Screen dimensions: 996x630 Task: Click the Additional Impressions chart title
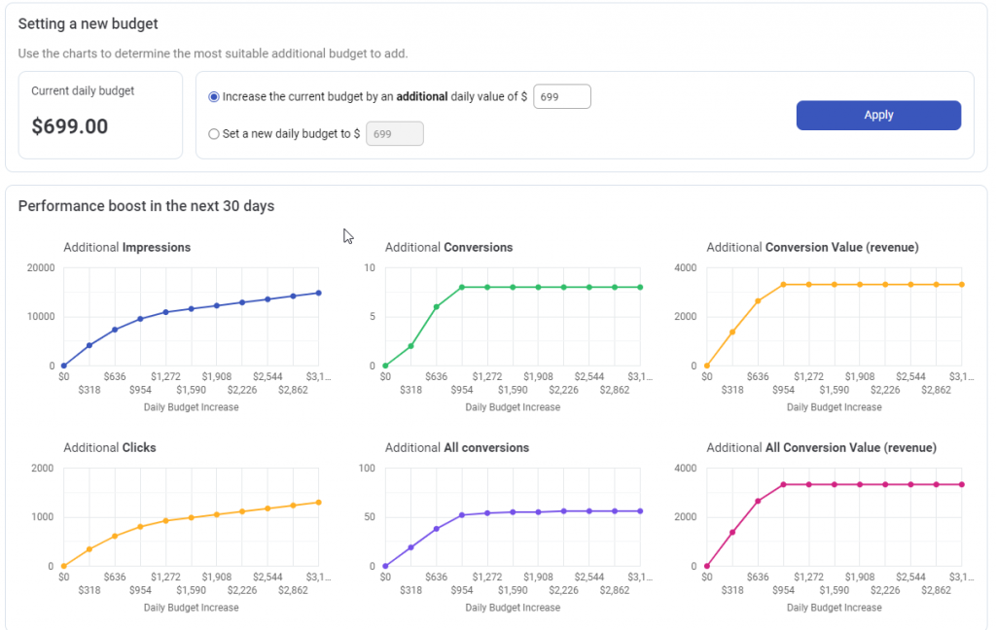coord(127,248)
